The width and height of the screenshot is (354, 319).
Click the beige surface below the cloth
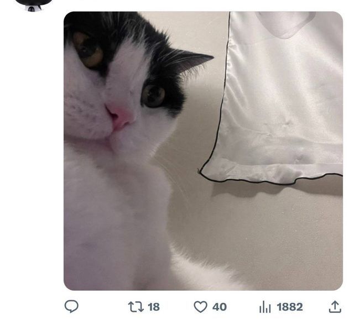(x=265, y=232)
